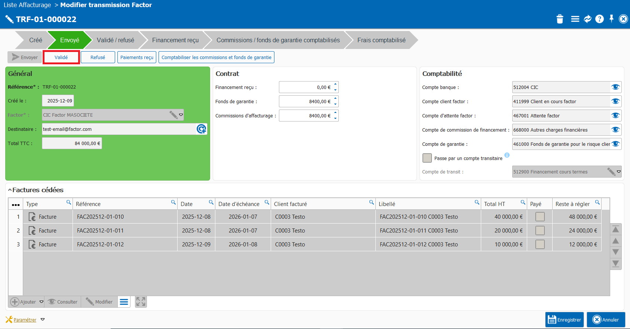This screenshot has width=630, height=329.
Task: Click the help question mark icon
Action: 599,19
